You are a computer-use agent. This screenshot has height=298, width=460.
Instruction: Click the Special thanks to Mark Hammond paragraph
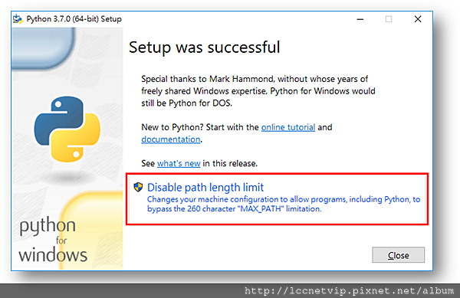click(258, 91)
